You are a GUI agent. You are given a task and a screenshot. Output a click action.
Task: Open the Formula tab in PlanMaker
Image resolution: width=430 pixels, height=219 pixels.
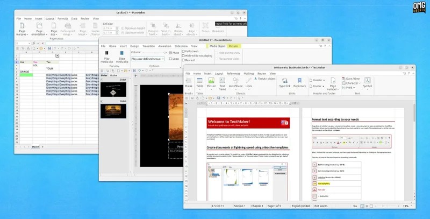[x=62, y=19]
